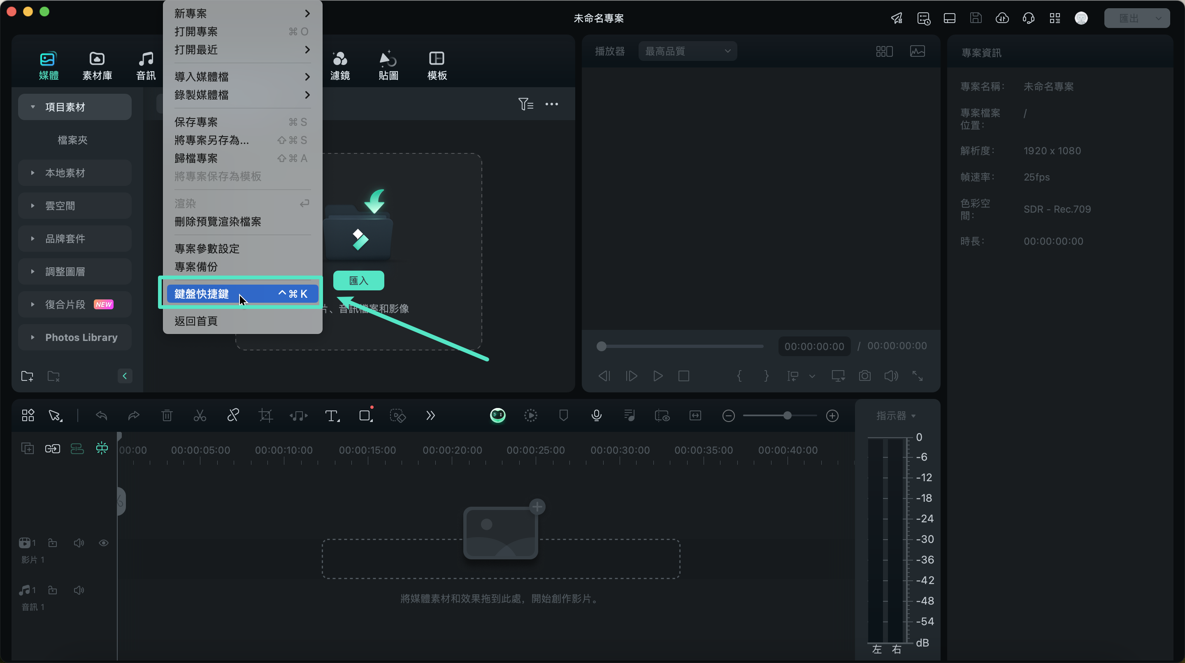Viewport: 1185px width, 663px height.
Task: Click the stop button in player
Action: [x=683, y=376]
